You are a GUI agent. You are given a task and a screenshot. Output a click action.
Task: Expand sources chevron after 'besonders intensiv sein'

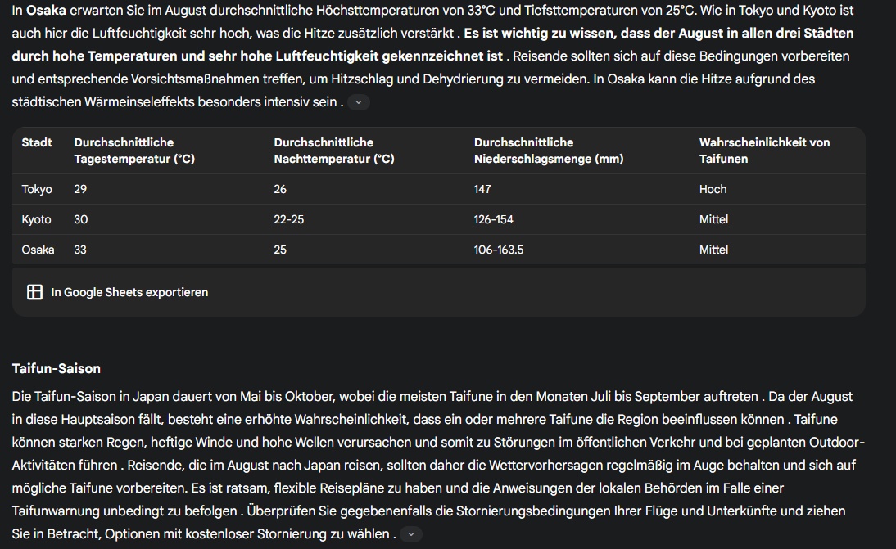[359, 102]
